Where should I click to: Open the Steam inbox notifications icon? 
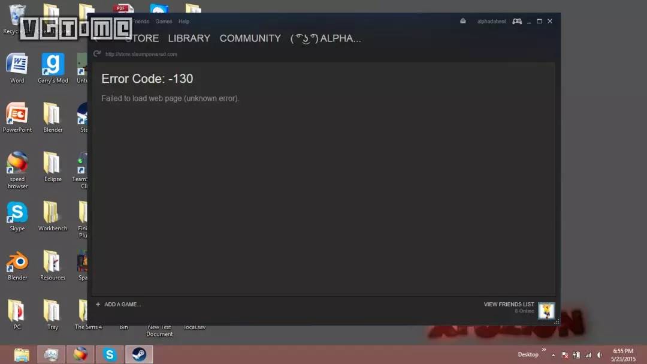[x=463, y=21]
